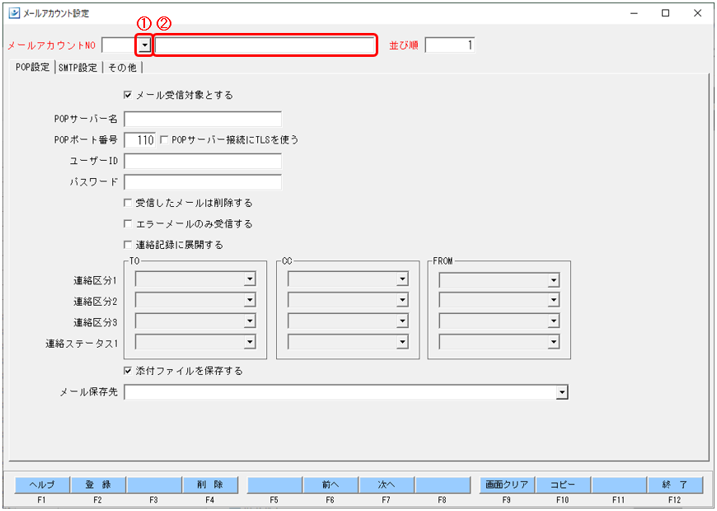Open the TO 連絡ステータス1 dropdown
The image size is (717, 511).
(x=250, y=342)
